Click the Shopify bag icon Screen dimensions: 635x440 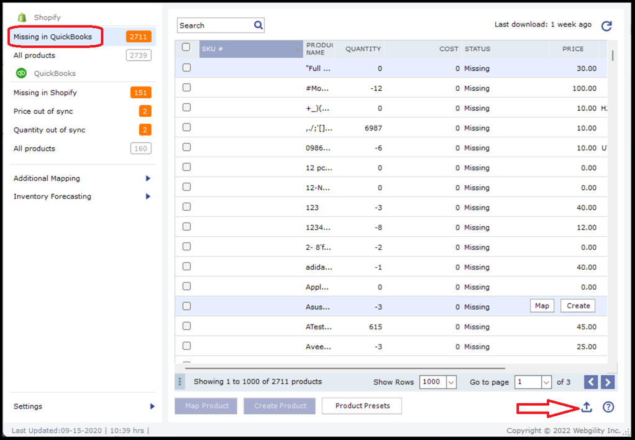[22, 17]
